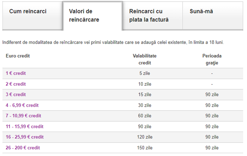Image resolution: width=247 pixels, height=156 pixels.
Task: Click the Perioada graţie column header
Action: (212, 59)
